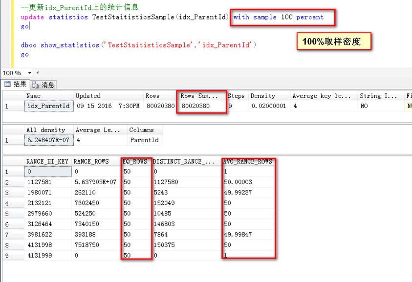Click the RANGE_HI_KEY column header
The height and width of the screenshot is (282, 412).
(x=47, y=161)
